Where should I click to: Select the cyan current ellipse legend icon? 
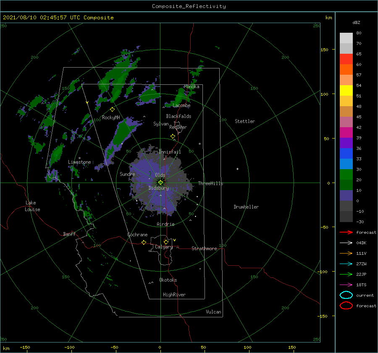coord(346,295)
